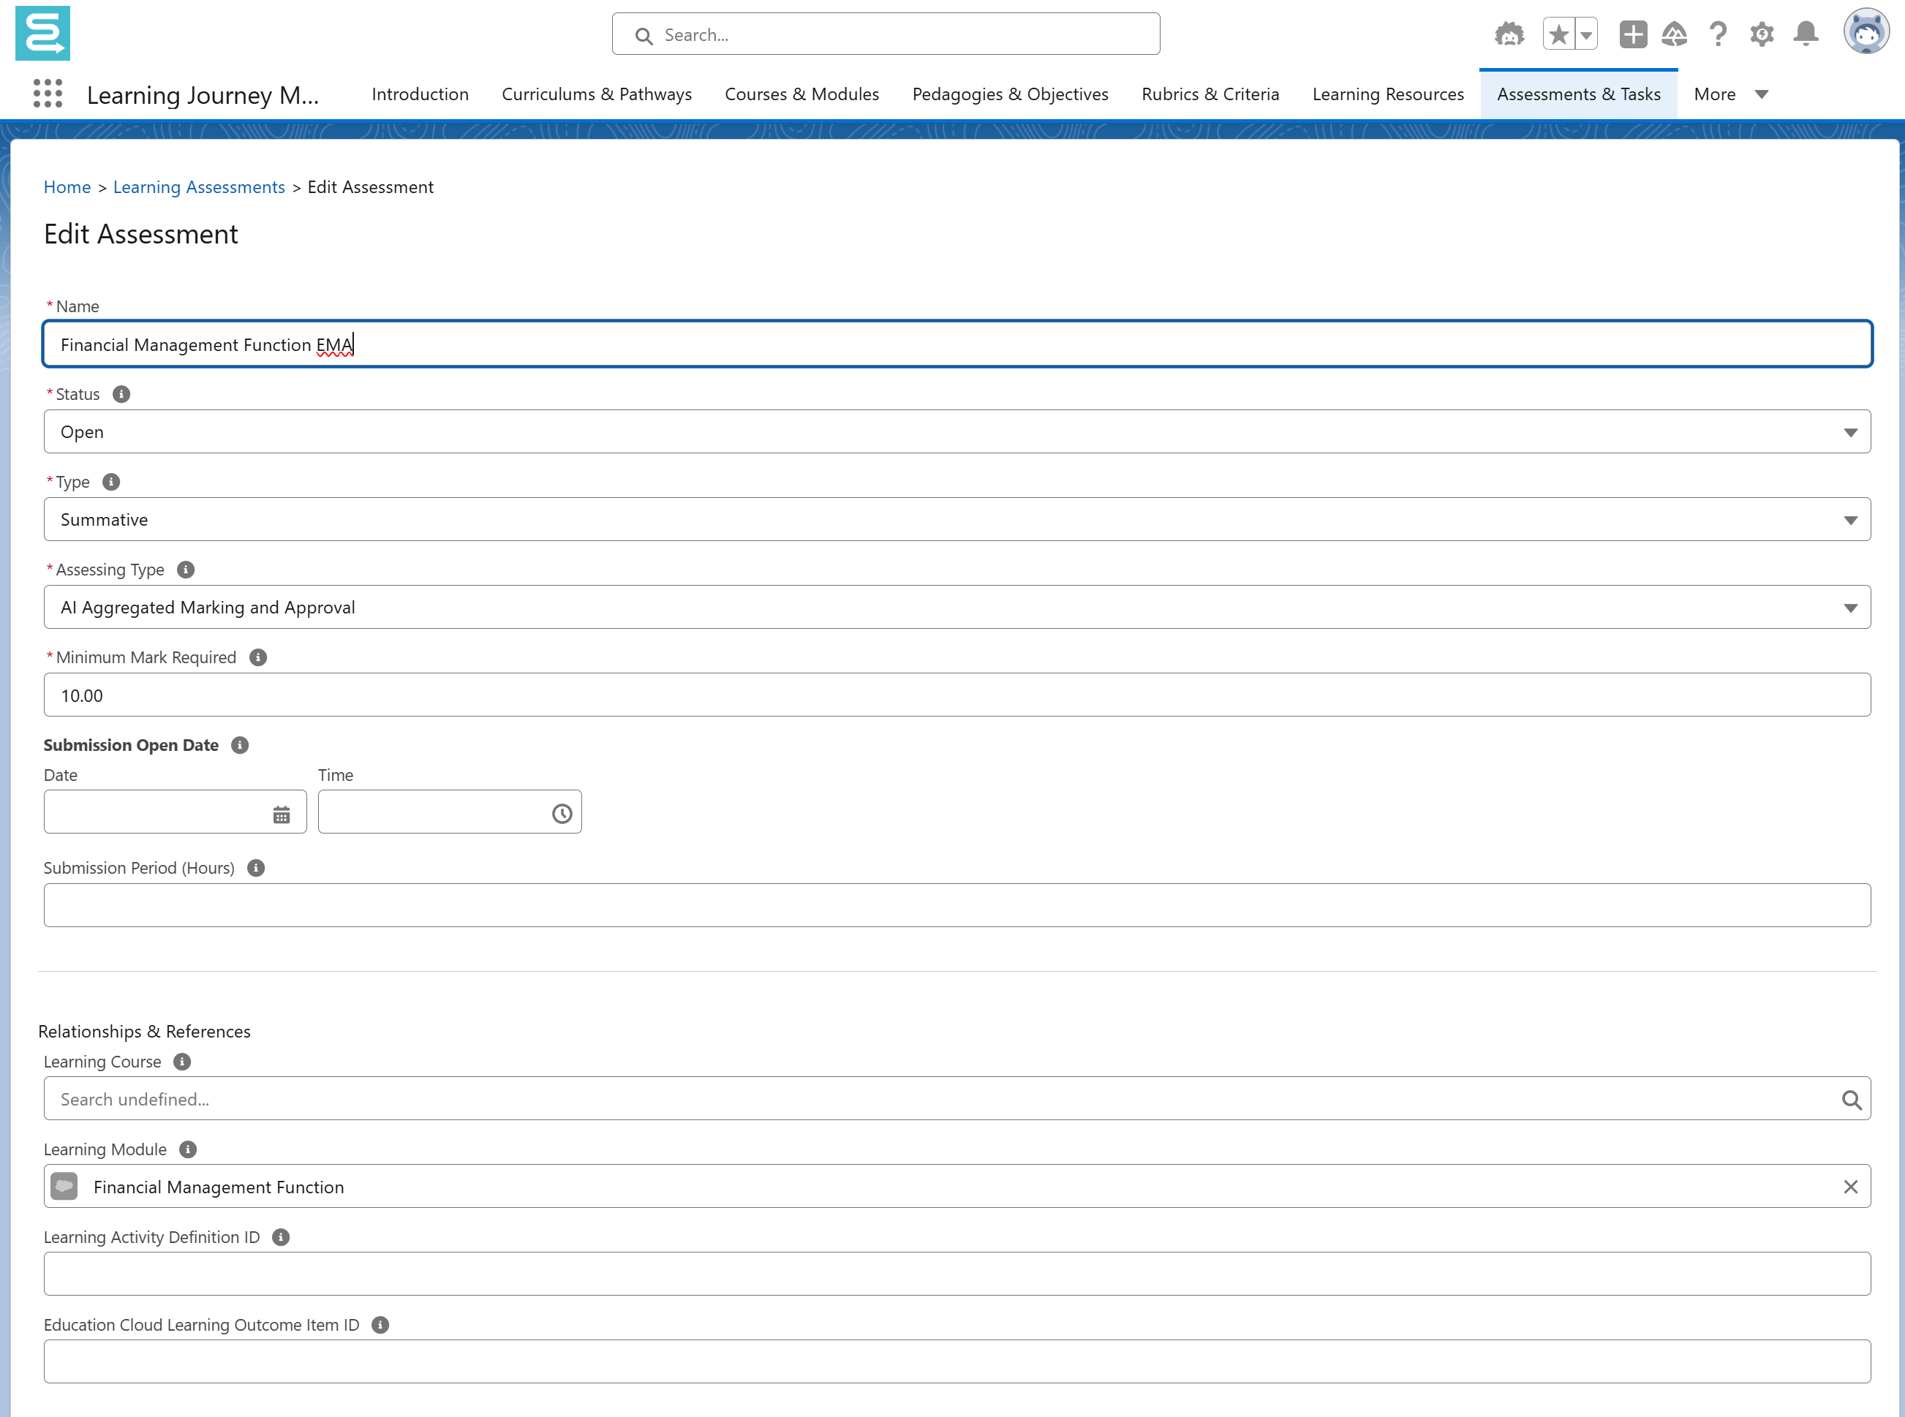The width and height of the screenshot is (1905, 1417).
Task: Expand the More navigation menu
Action: tap(1730, 94)
